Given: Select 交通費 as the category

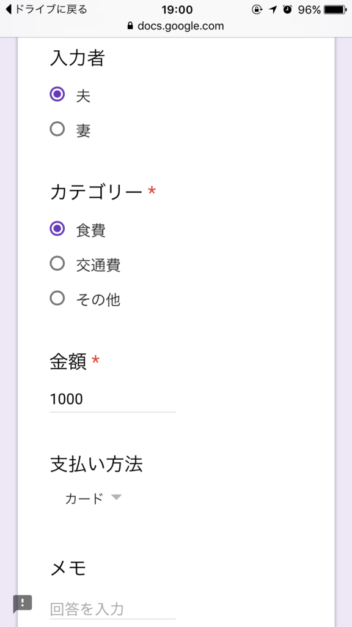Looking at the screenshot, I should (57, 263).
